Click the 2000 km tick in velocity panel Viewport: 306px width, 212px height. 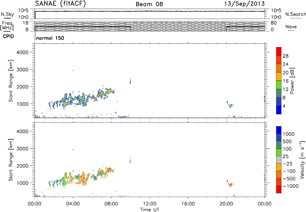(x=23, y=166)
